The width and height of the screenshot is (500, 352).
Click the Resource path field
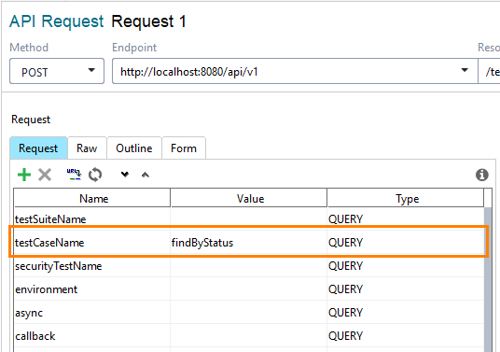(489, 71)
